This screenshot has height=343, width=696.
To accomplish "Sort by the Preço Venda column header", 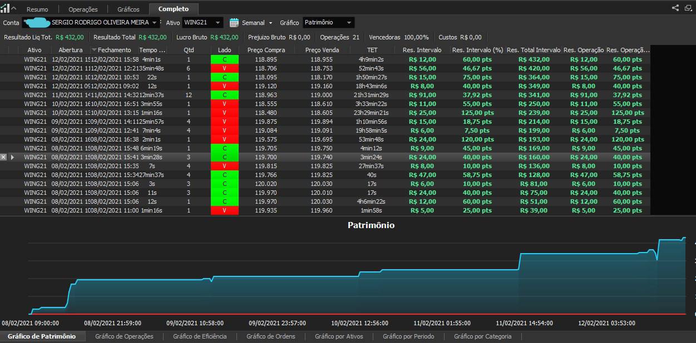I will (322, 50).
